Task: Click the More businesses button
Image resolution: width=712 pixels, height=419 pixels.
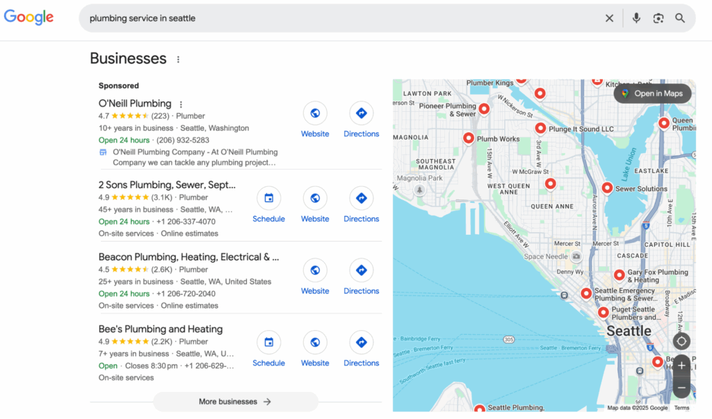Action: 235,402
